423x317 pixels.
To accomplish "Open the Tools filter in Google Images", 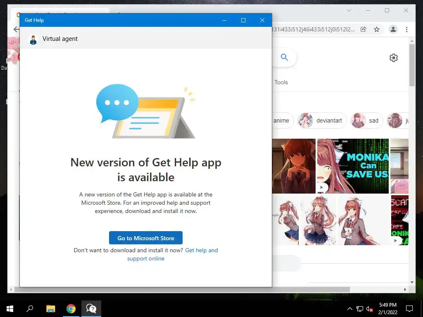I will (x=281, y=82).
